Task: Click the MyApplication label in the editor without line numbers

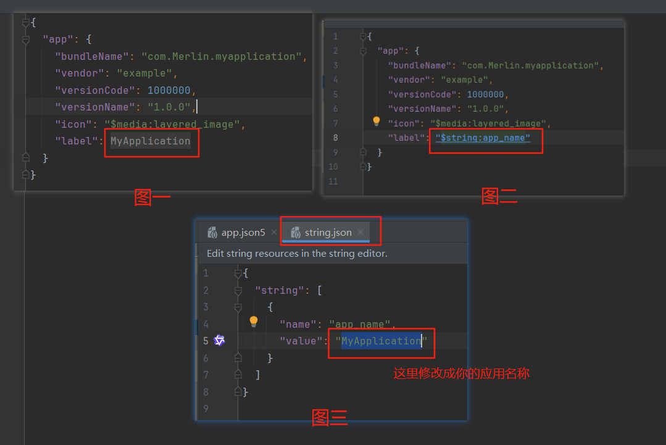Action: 151,141
